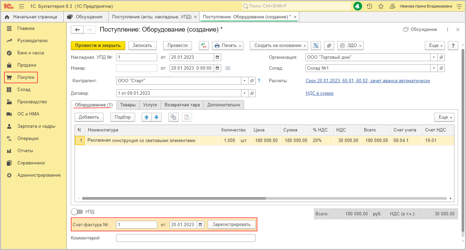
Task: Move row down with the blue arrow
Action: [x=156, y=117]
